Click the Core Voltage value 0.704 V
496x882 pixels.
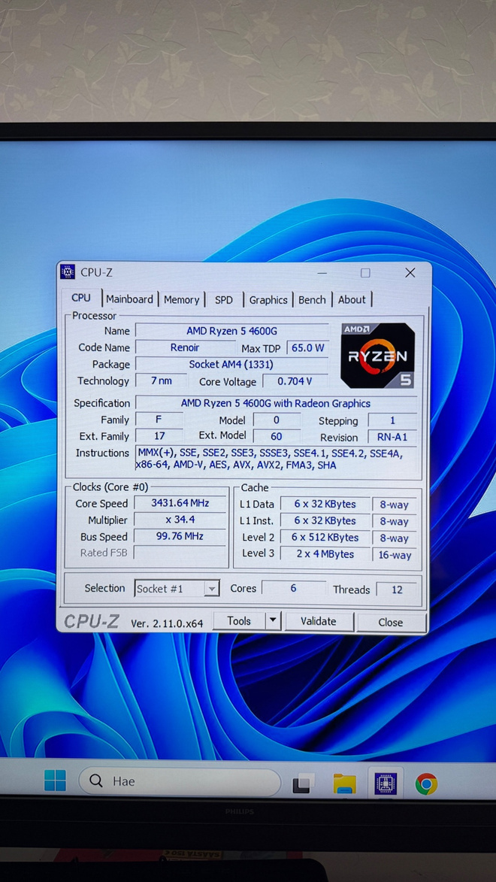pos(295,381)
